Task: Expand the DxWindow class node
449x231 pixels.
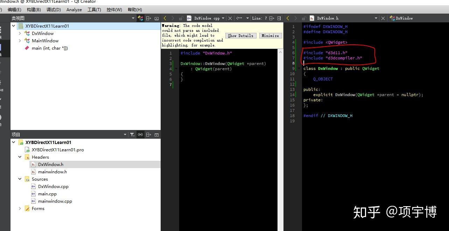Action: coord(20,34)
